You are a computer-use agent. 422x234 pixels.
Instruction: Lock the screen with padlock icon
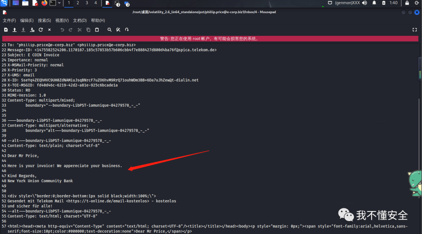[407, 3]
